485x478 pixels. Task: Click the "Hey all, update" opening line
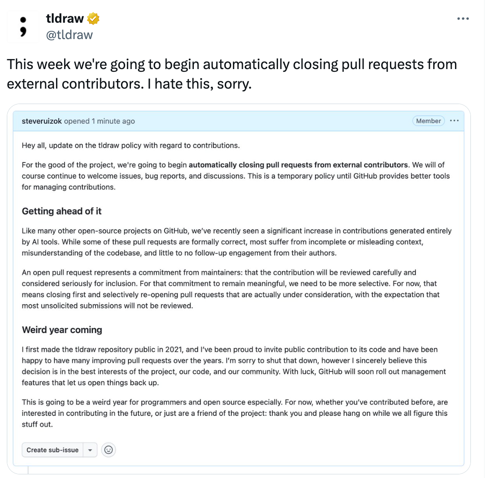(131, 145)
